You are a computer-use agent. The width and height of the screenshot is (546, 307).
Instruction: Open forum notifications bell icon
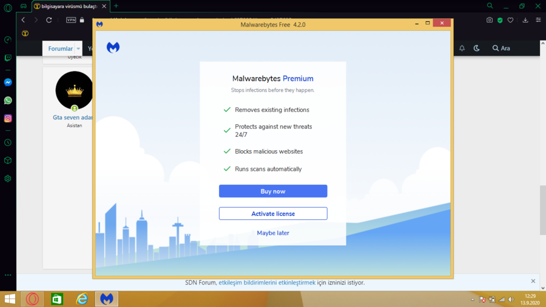462,48
